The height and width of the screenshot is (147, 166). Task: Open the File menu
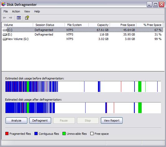(x=6, y=12)
